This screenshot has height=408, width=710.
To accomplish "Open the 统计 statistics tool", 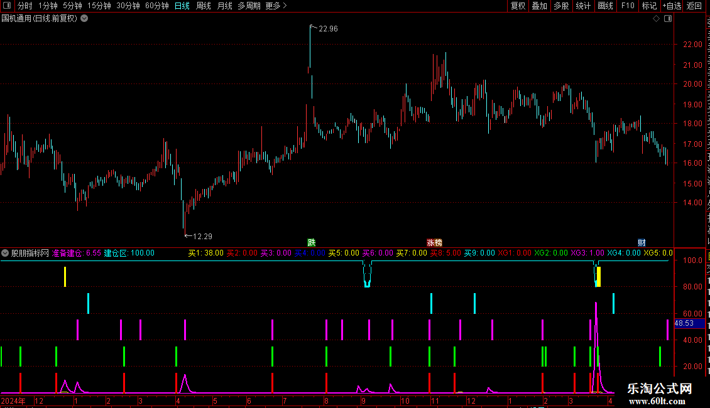I will tap(582, 6).
